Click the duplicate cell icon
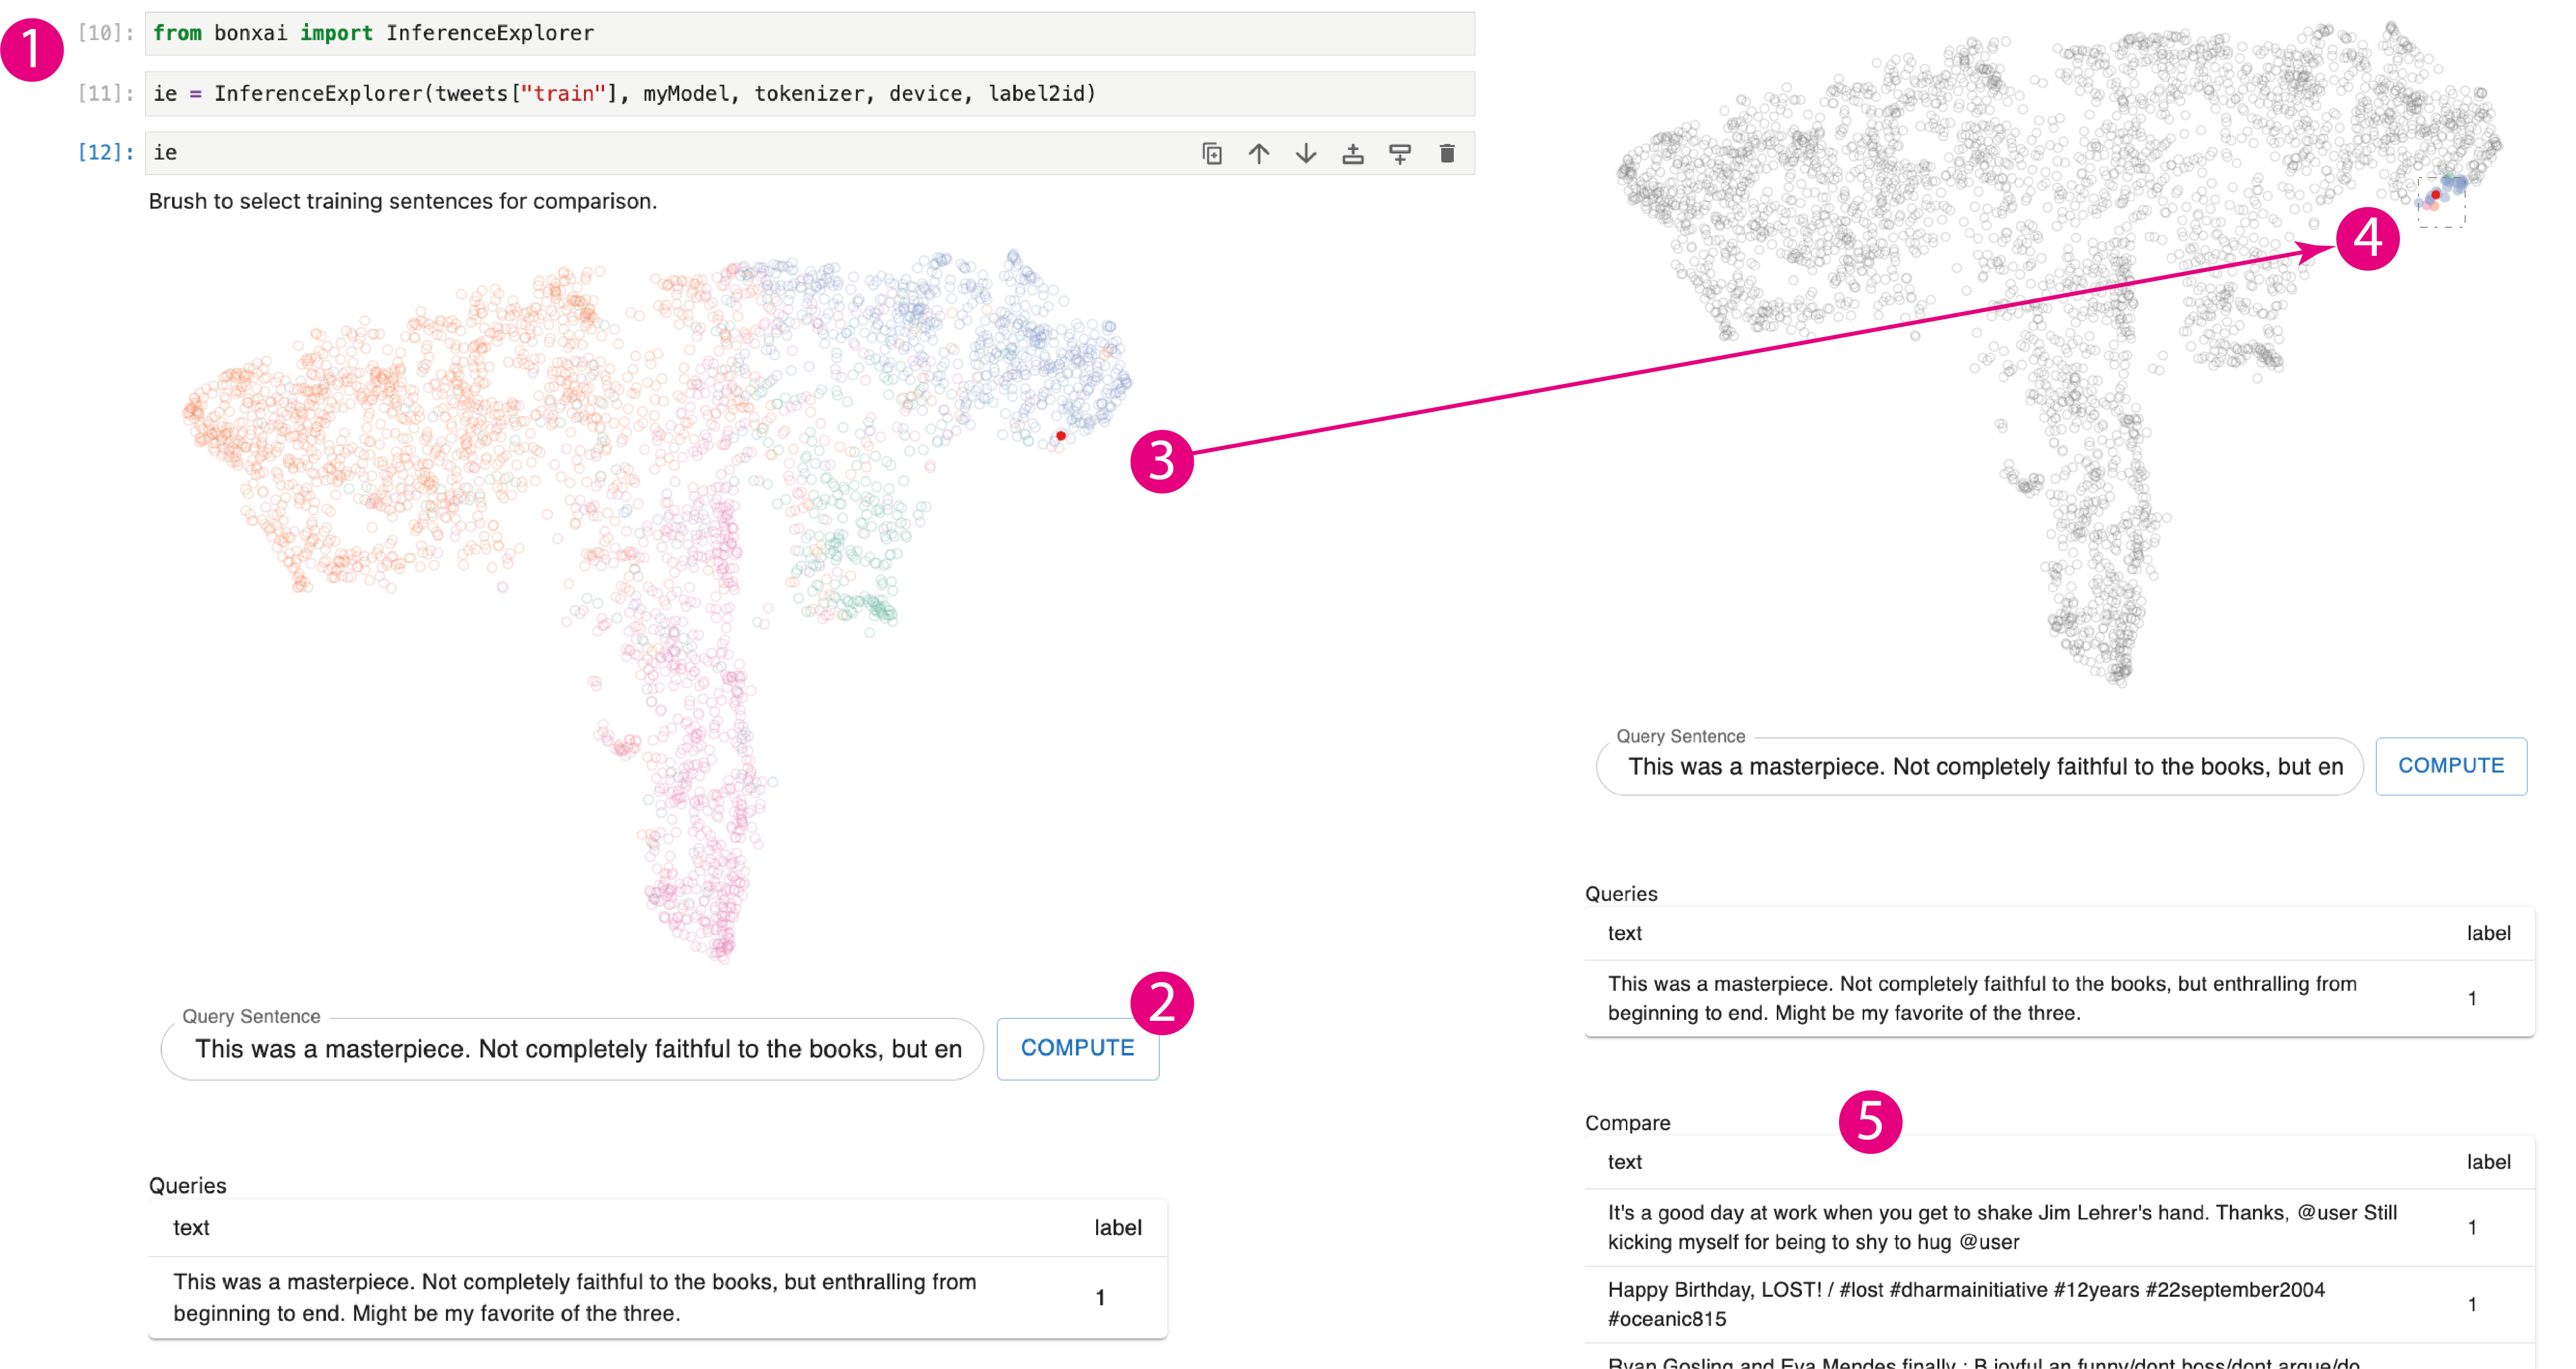The image size is (2576, 1369). (x=1211, y=154)
